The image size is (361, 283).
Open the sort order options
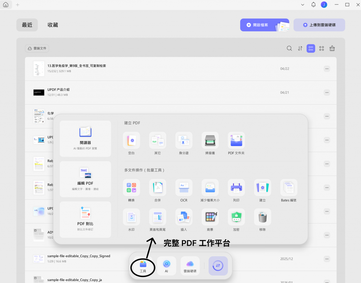point(300,48)
